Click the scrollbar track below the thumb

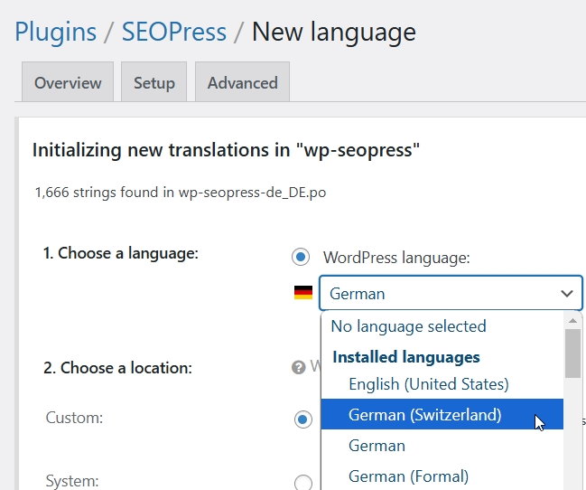coord(572,434)
